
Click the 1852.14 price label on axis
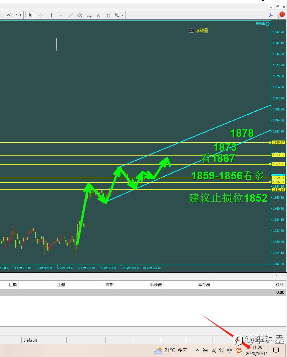(x=278, y=189)
